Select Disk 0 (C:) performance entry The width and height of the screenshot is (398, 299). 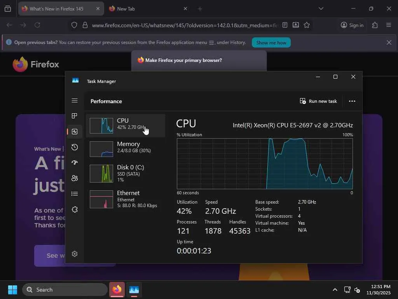126,173
